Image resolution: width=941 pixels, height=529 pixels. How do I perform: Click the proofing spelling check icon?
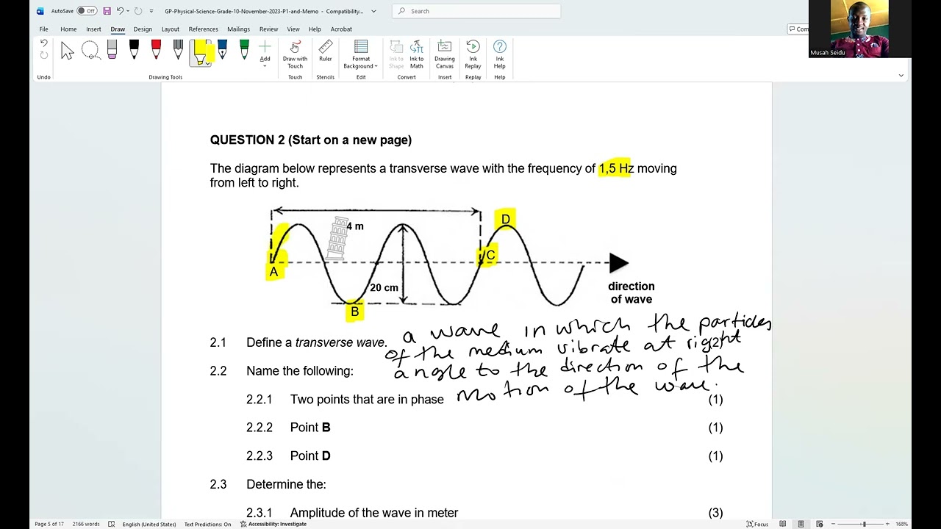[x=111, y=524]
